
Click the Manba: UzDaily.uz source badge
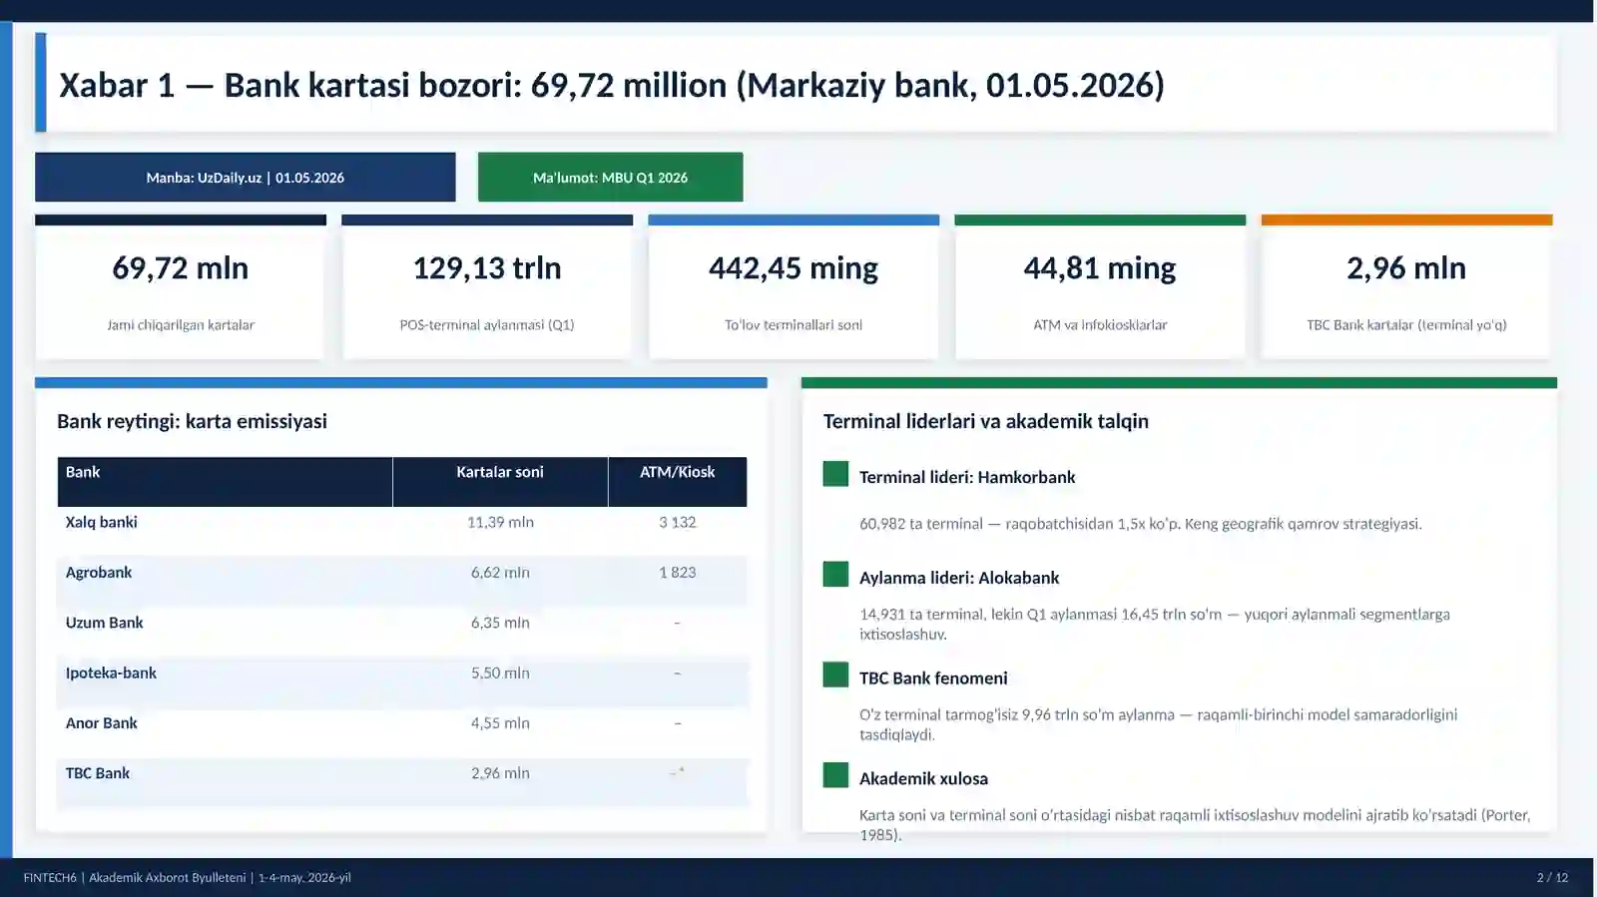coord(245,178)
